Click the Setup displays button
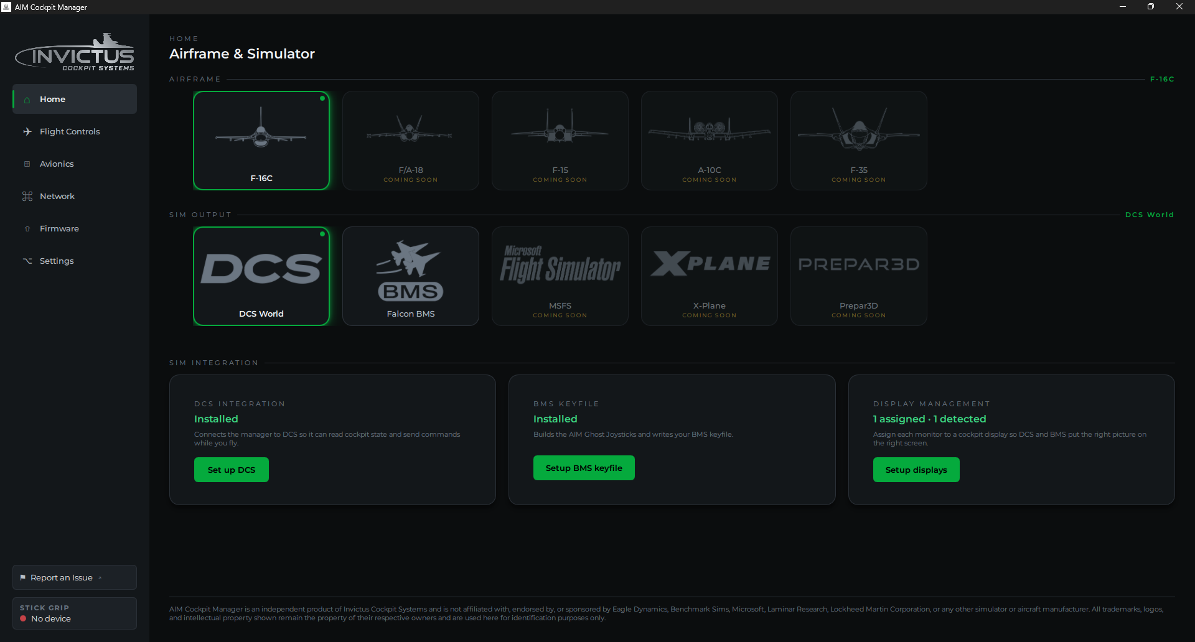Image resolution: width=1195 pixels, height=642 pixels. click(x=916, y=470)
